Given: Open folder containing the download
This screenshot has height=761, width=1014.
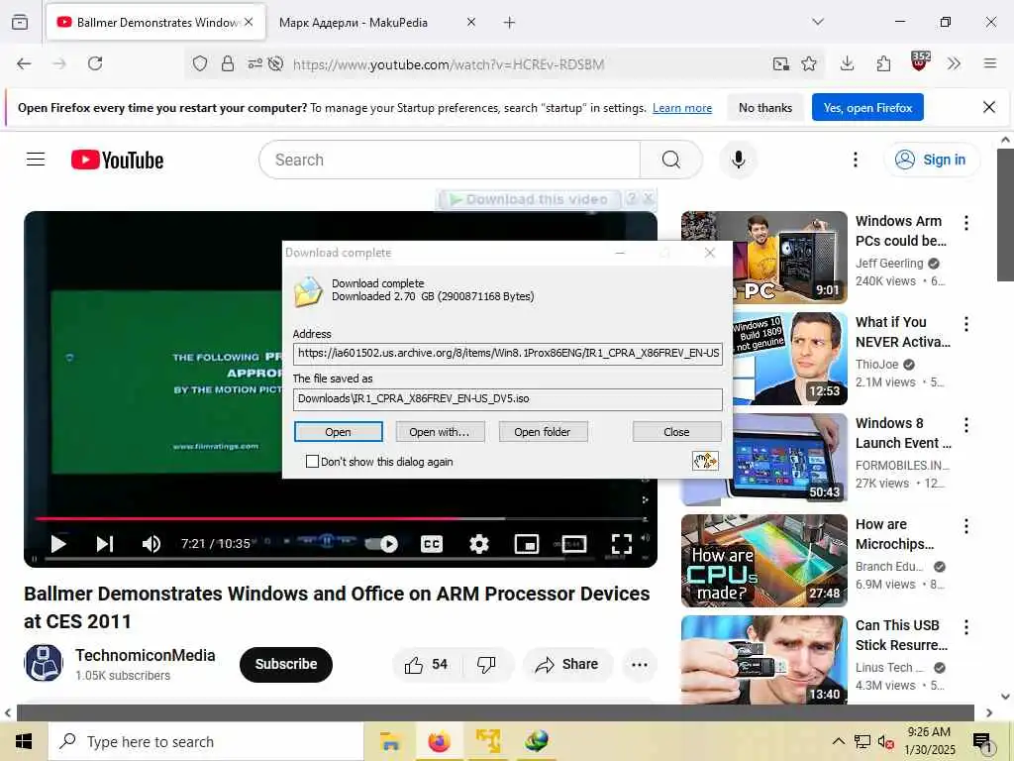Looking at the screenshot, I should click(543, 432).
